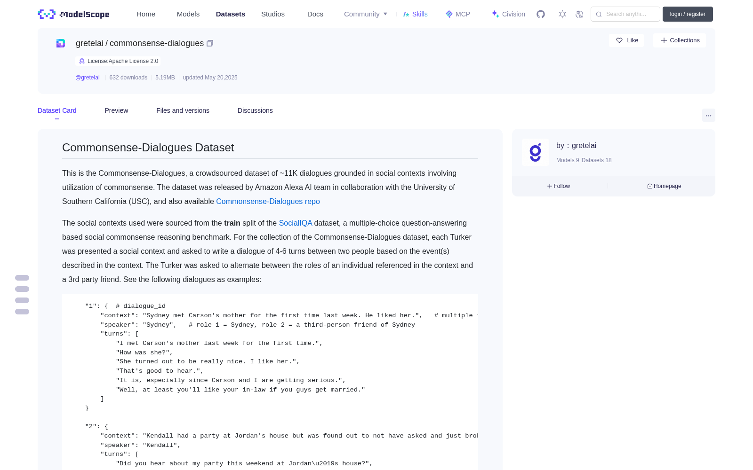This screenshot has height=470, width=753.
Task: Click the '"speaker": "Kendall"' code line
Action: coord(141,445)
